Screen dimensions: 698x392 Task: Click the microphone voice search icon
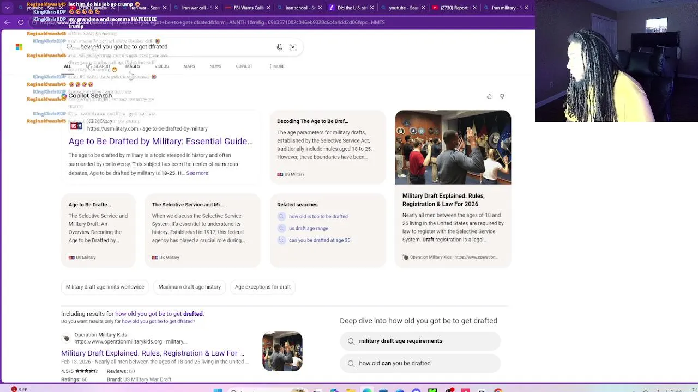coord(280,47)
